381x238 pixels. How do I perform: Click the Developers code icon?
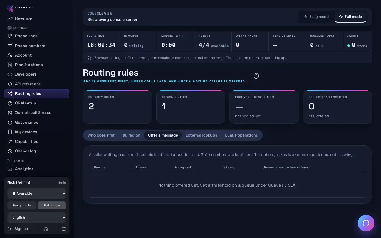pyautogui.click(x=10, y=74)
